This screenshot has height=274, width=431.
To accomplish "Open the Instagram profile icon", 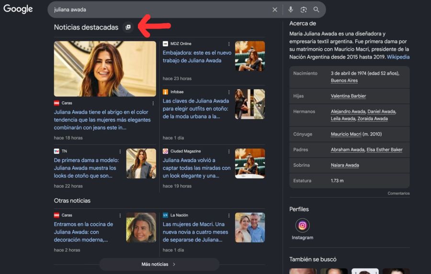I will coord(302,225).
